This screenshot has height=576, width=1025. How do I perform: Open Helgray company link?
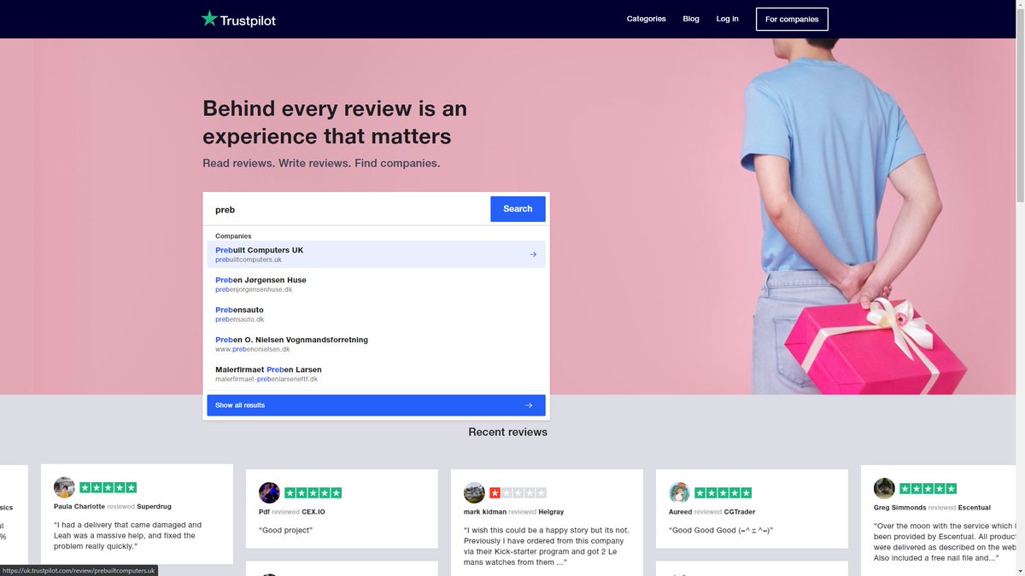551,512
